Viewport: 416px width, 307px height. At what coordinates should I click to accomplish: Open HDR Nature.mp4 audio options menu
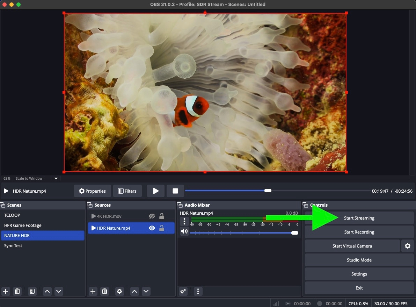(x=184, y=221)
